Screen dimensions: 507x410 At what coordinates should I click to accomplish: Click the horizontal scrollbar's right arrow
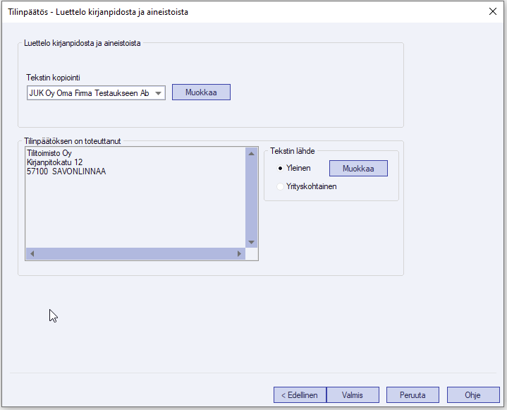[238, 254]
